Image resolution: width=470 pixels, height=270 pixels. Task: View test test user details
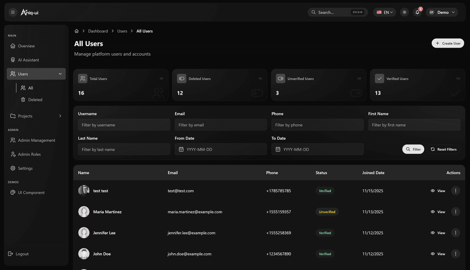pyautogui.click(x=438, y=191)
